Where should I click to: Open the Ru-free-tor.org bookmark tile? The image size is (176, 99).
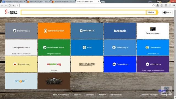click(x=21, y=64)
